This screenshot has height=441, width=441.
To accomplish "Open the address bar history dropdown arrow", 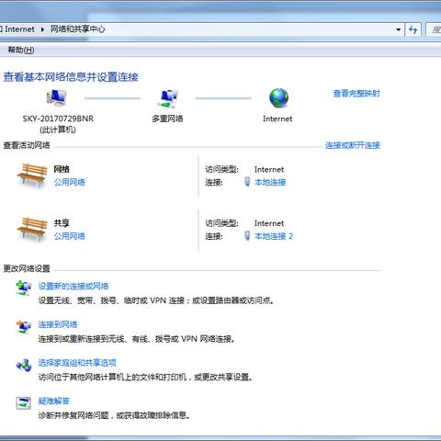I will tap(398, 29).
